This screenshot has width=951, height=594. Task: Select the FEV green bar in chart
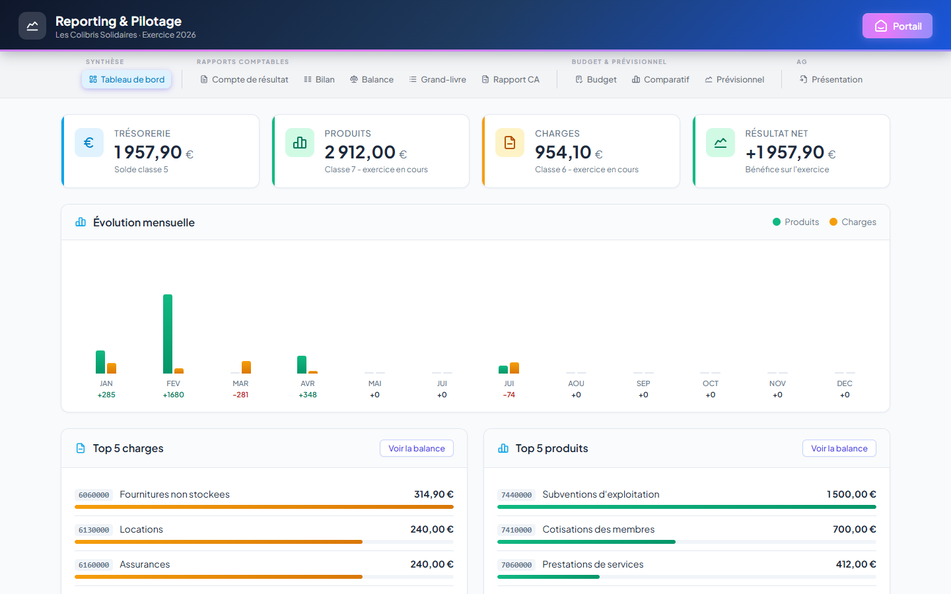click(168, 334)
